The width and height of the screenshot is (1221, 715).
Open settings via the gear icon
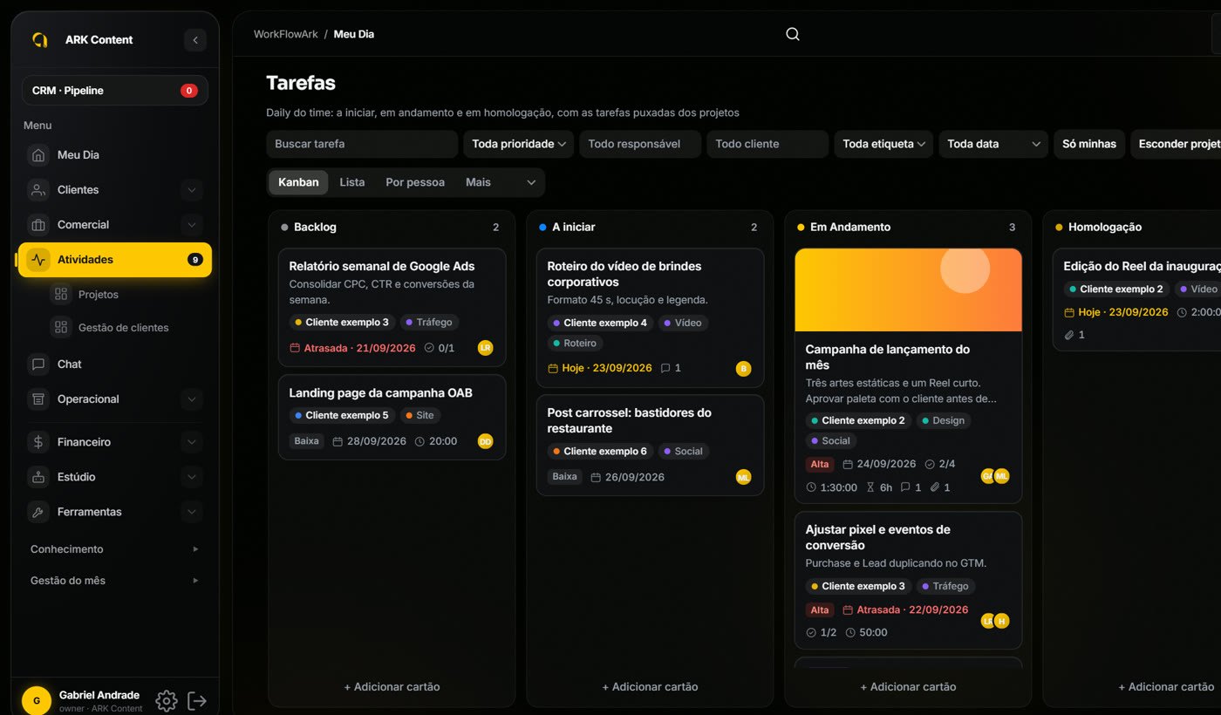[x=167, y=701]
